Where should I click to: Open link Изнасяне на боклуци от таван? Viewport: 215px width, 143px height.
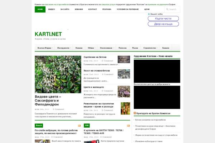[x=149, y=141]
